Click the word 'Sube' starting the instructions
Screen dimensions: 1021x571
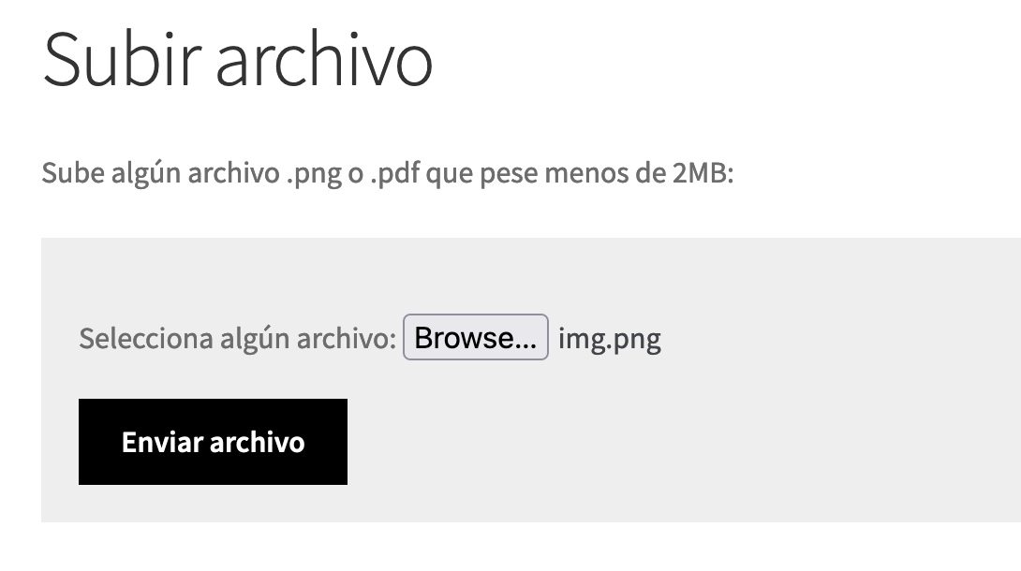pos(73,173)
